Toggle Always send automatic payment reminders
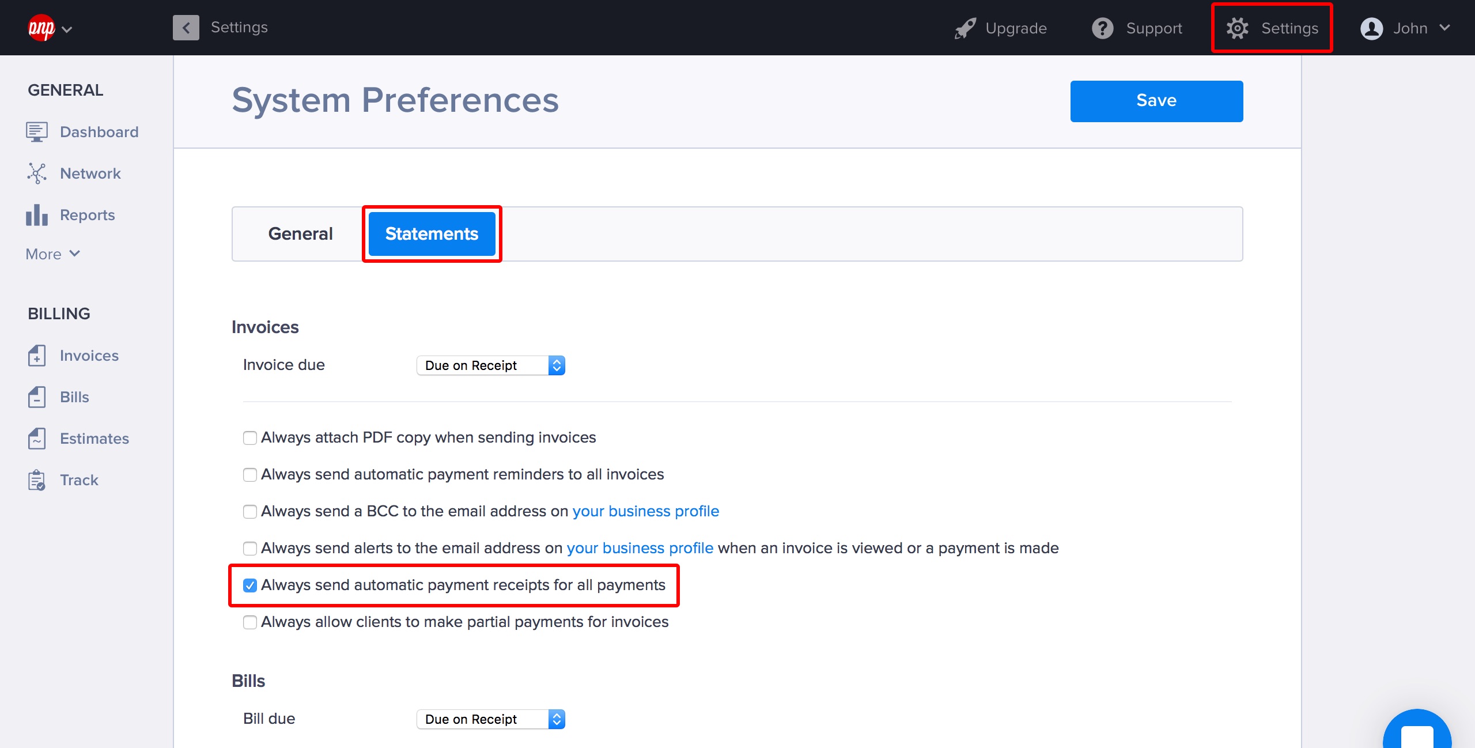 (x=250, y=474)
